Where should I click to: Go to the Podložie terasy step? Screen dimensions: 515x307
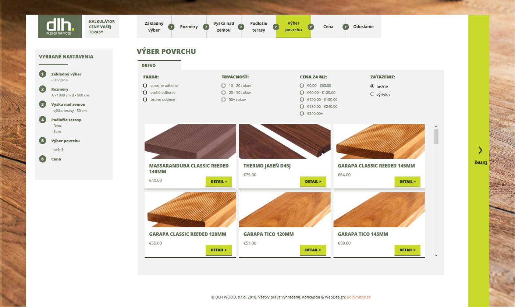[x=259, y=27]
